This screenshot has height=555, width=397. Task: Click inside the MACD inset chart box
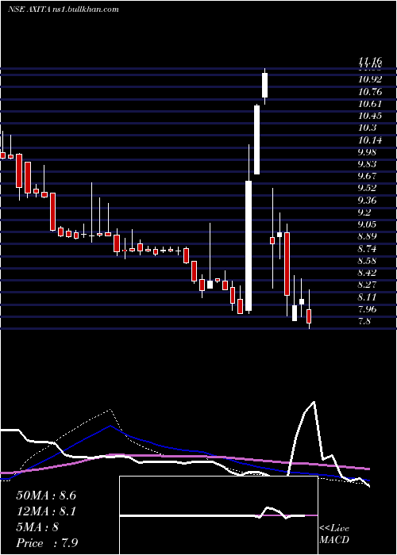pyautogui.click(x=218, y=515)
